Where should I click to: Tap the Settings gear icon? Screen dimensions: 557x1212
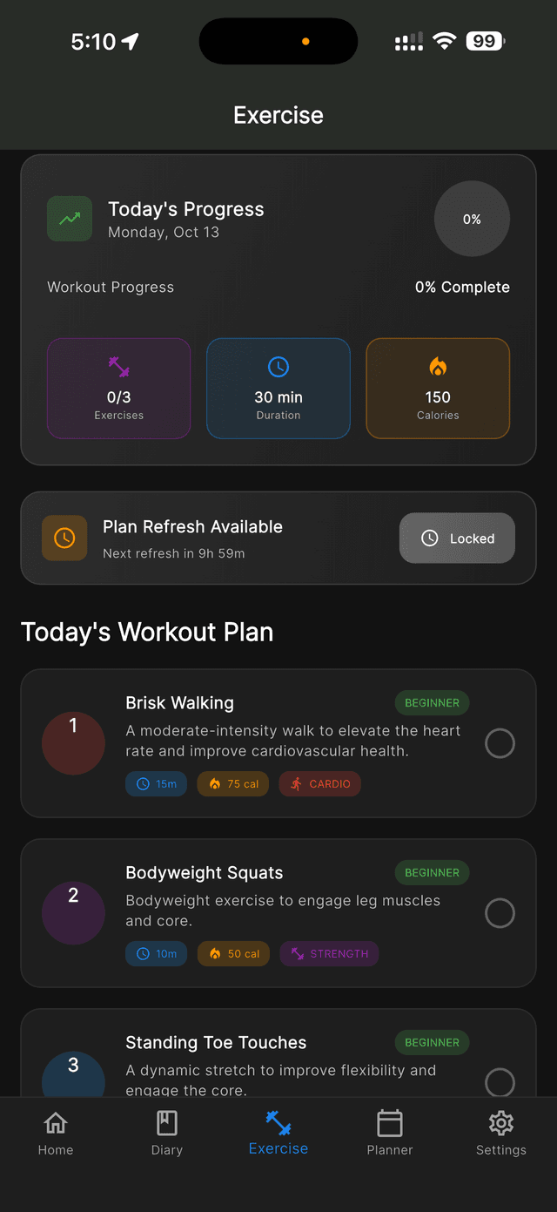pyautogui.click(x=500, y=1123)
